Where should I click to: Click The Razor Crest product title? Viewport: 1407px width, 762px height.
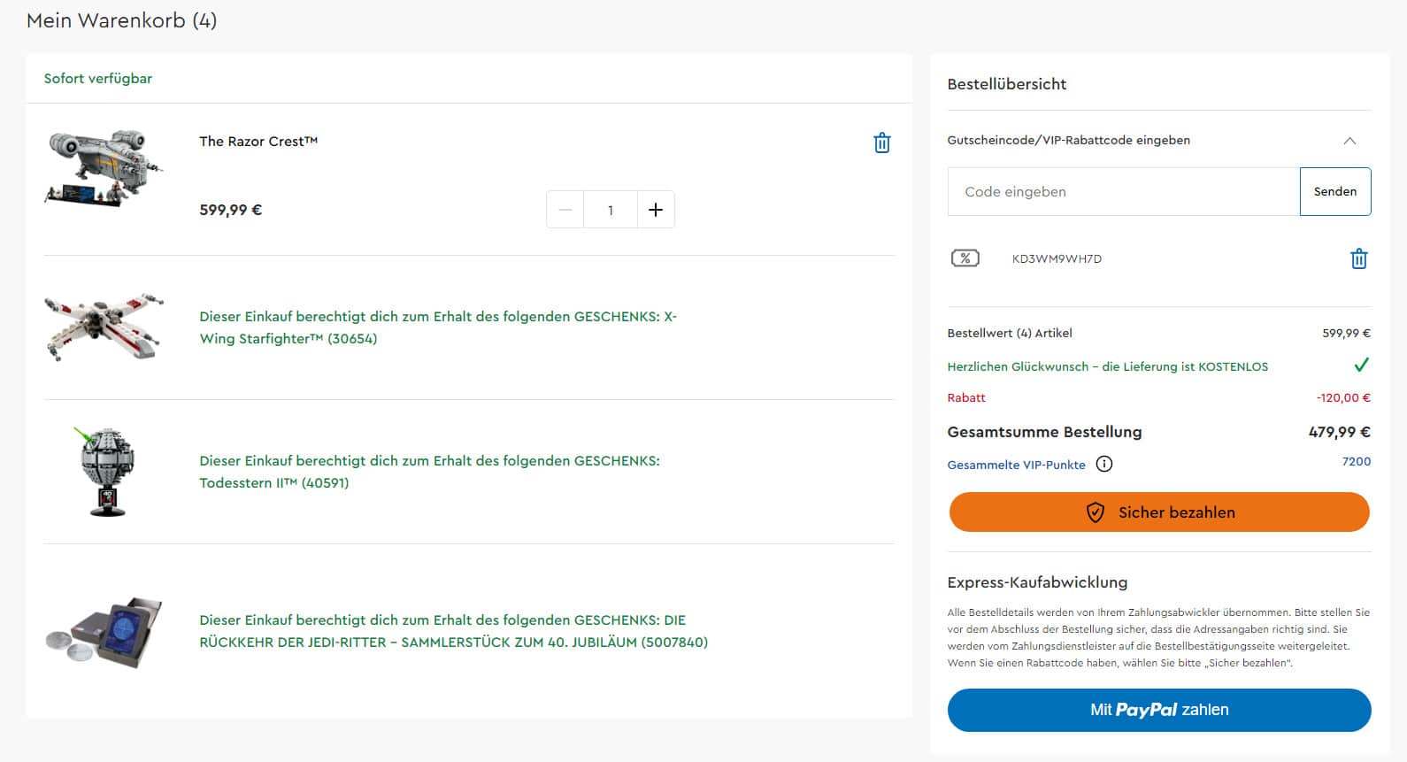click(x=258, y=141)
